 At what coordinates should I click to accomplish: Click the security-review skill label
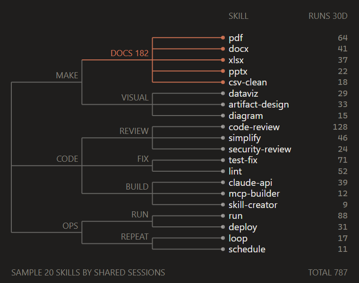260,149
